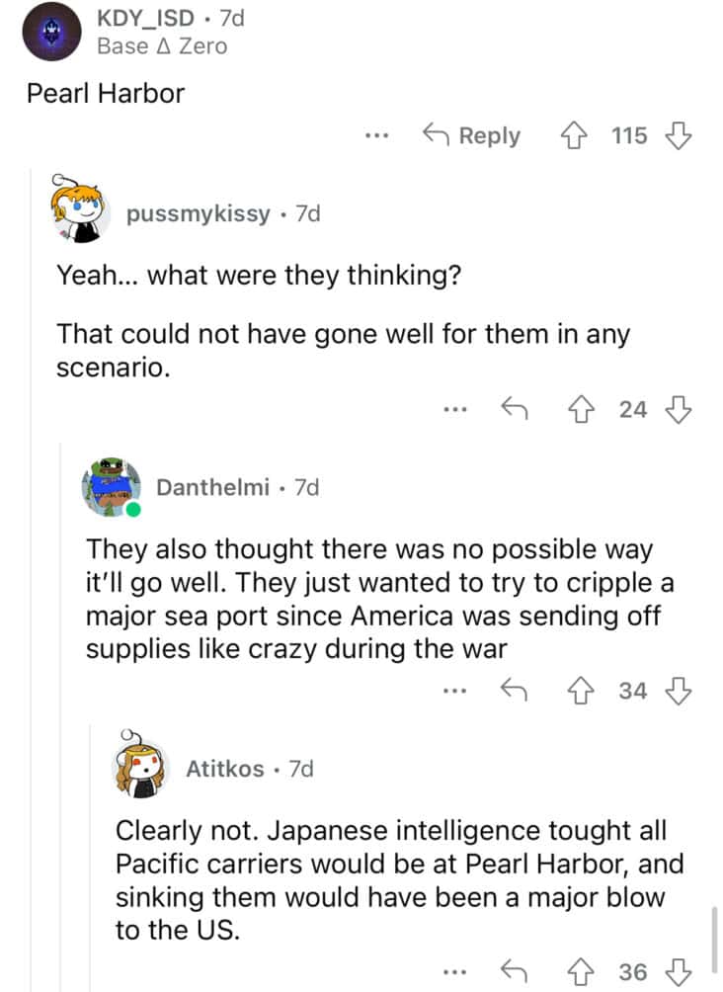Open more options for KDY_ISD's comment
Image resolution: width=723 pixels, height=992 pixels.
click(377, 135)
